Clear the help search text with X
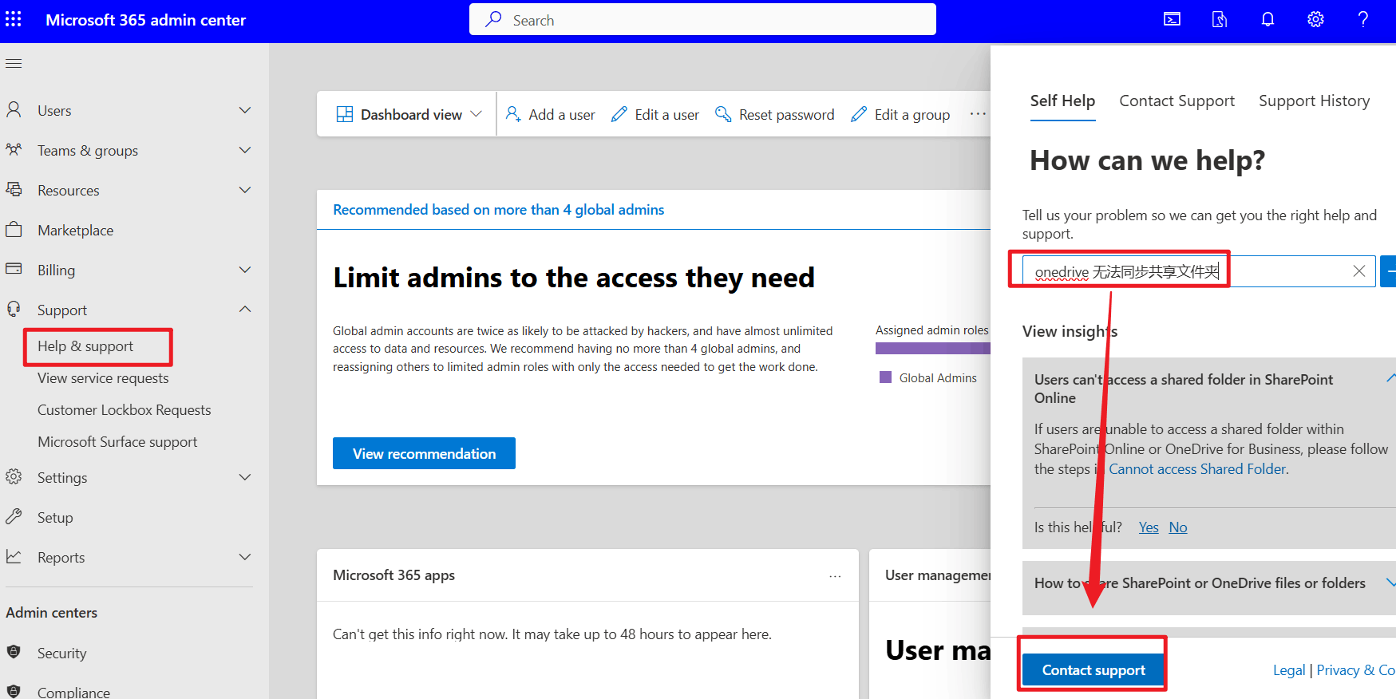The image size is (1396, 699). 1359,271
